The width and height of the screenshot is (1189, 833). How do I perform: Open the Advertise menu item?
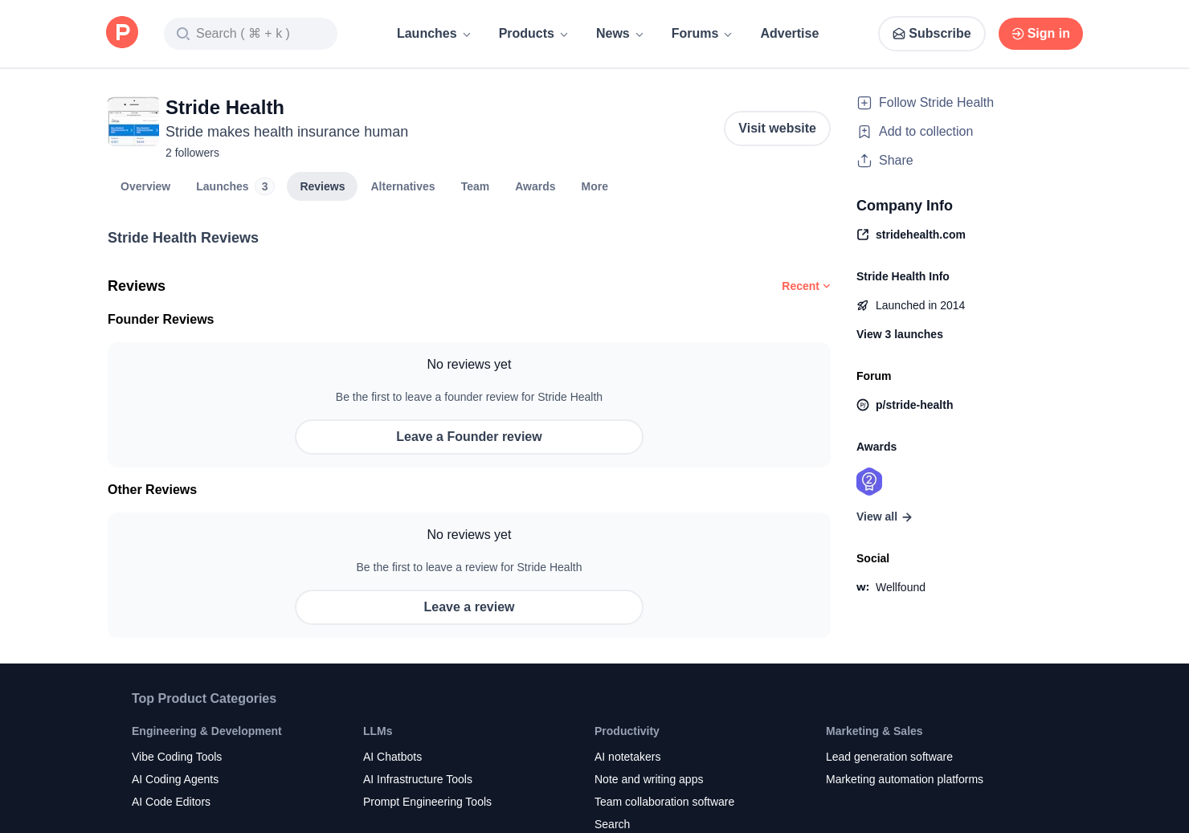click(x=790, y=34)
